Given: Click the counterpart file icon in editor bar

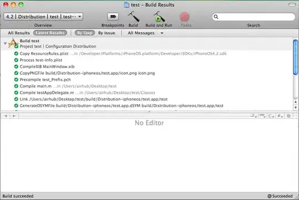Looking at the screenshot, I should [x=289, y=116].
